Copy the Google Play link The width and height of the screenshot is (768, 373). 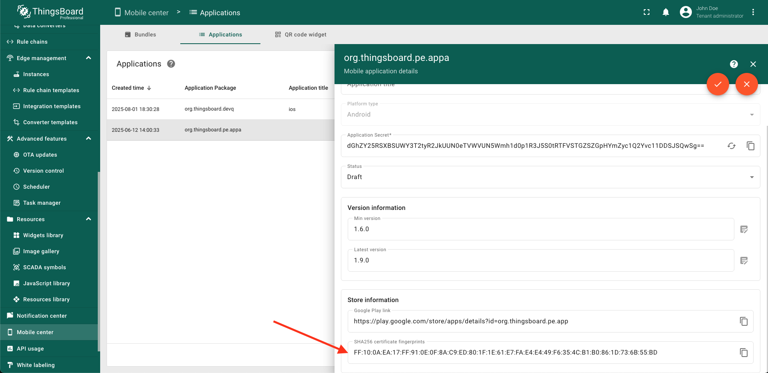pyautogui.click(x=744, y=321)
